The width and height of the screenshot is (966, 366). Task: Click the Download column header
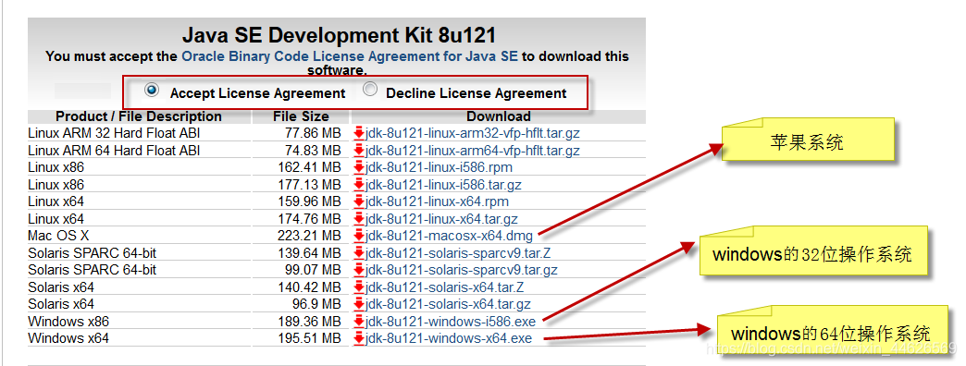pos(499,116)
